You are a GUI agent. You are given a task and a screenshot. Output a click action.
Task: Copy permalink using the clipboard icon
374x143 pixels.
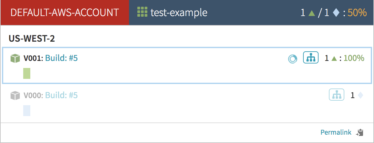[360, 132]
